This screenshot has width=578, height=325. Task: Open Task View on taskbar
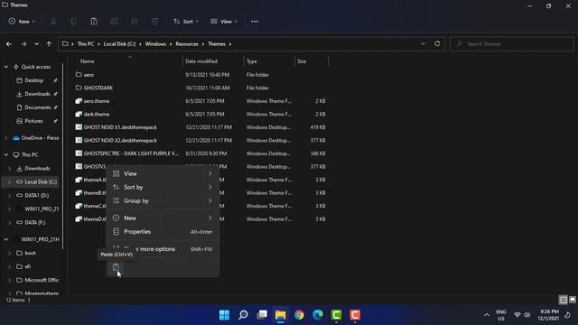(262, 315)
